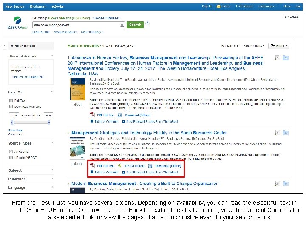Click the download icon for the first result
Image resolution: width=306 pixels, height=229 pixels.
119,115
